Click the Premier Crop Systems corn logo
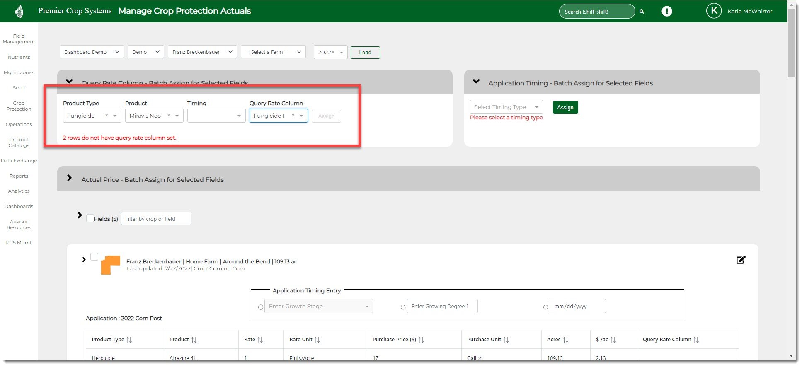 (19, 11)
